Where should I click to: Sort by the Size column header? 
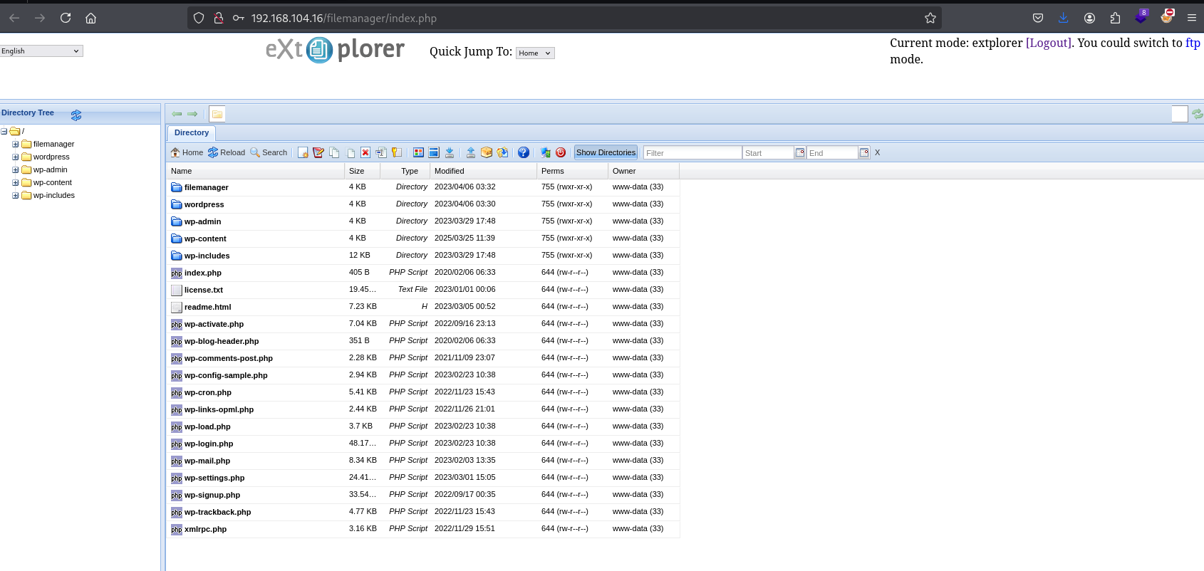point(363,171)
